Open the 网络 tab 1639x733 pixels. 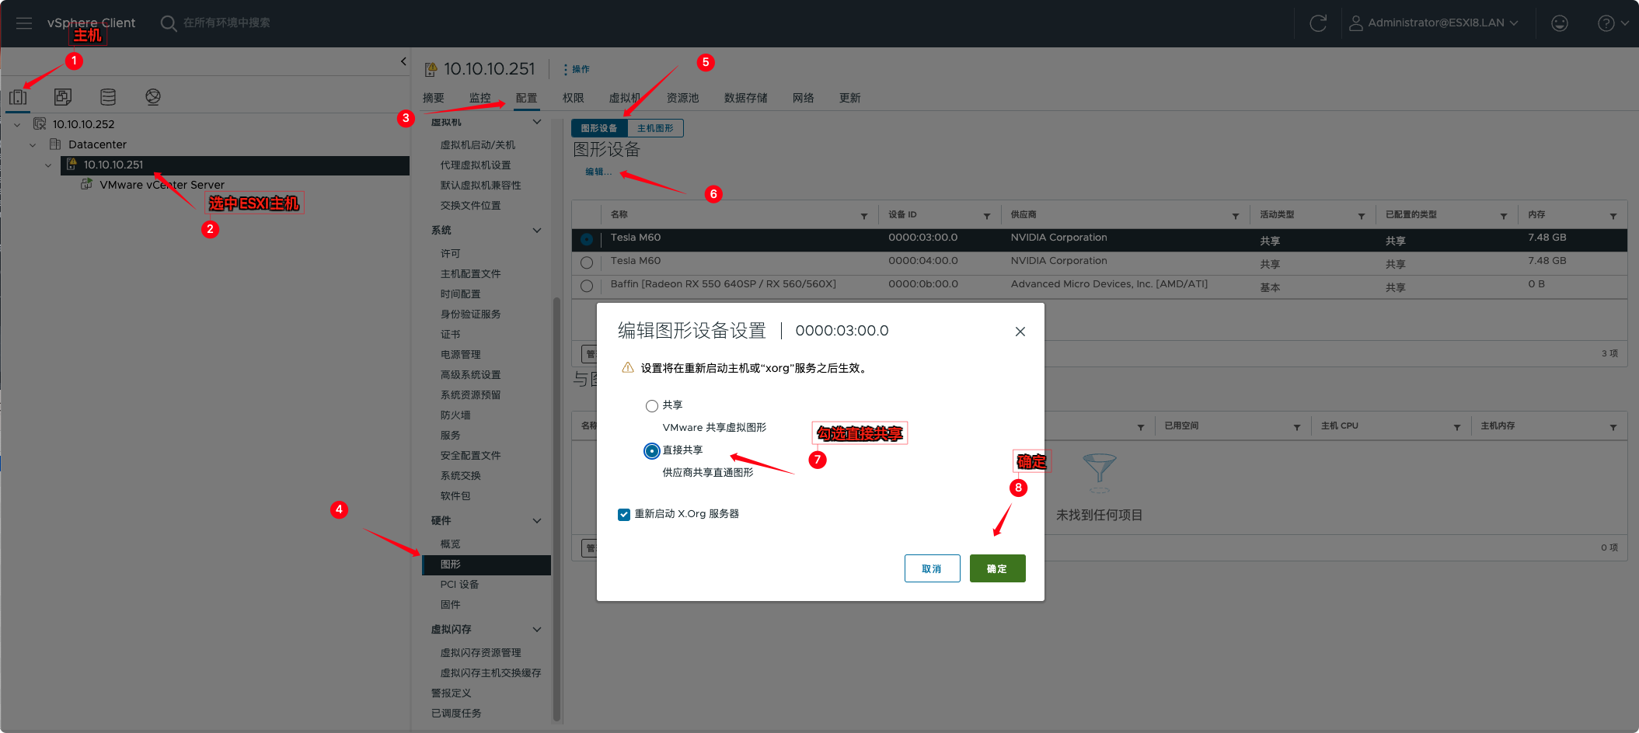coord(804,98)
